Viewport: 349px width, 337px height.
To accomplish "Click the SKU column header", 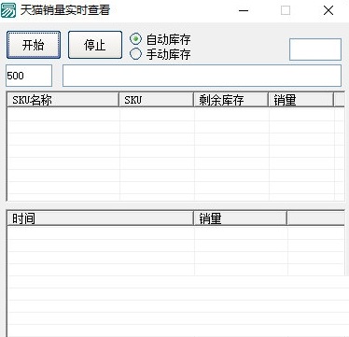I will tap(157, 100).
